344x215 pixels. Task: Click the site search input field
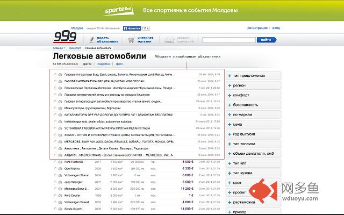(x=229, y=40)
